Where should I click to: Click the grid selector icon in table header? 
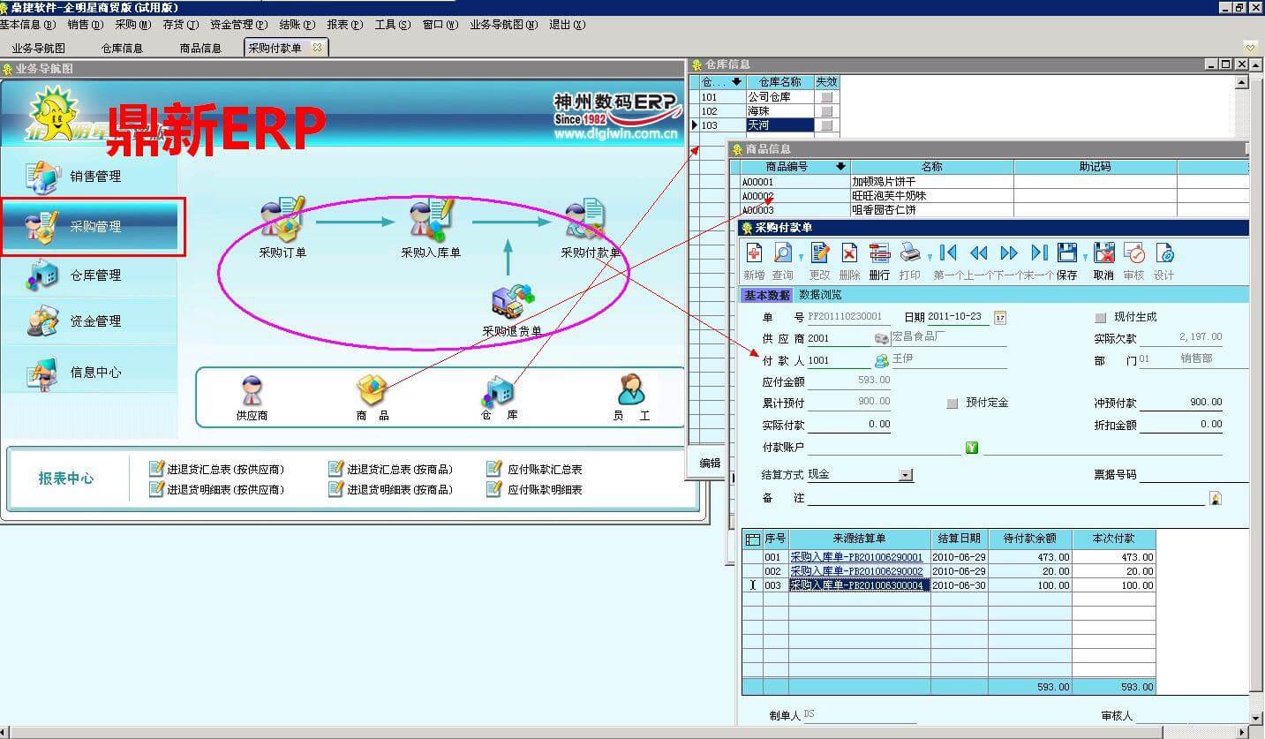click(753, 539)
